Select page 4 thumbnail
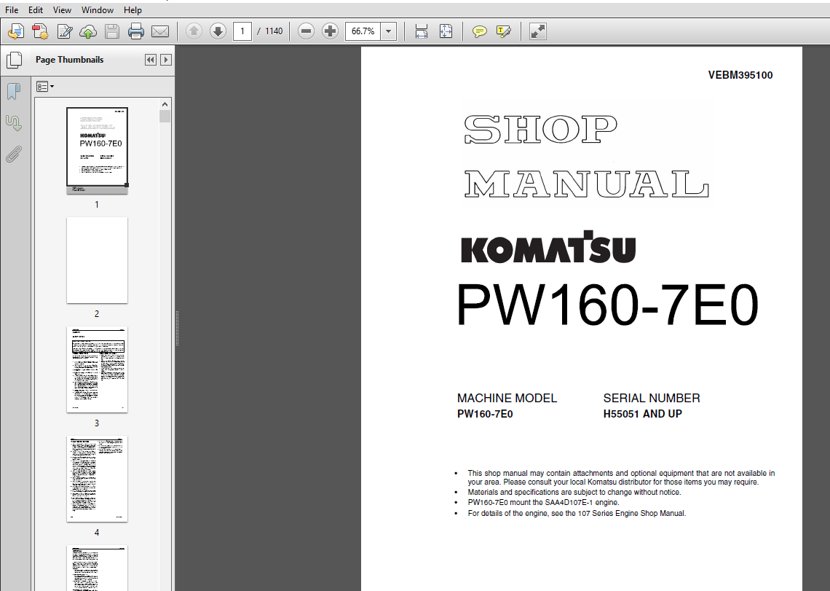This screenshot has width=830, height=591. (97, 480)
